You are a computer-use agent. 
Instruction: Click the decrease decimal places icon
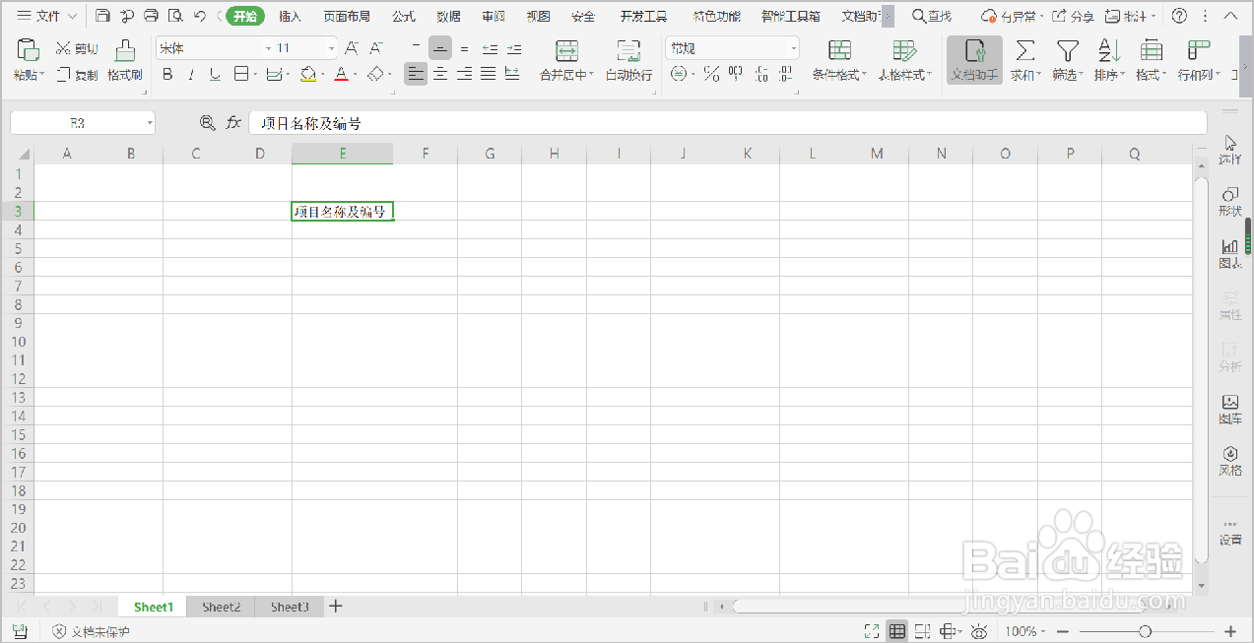[x=785, y=74]
